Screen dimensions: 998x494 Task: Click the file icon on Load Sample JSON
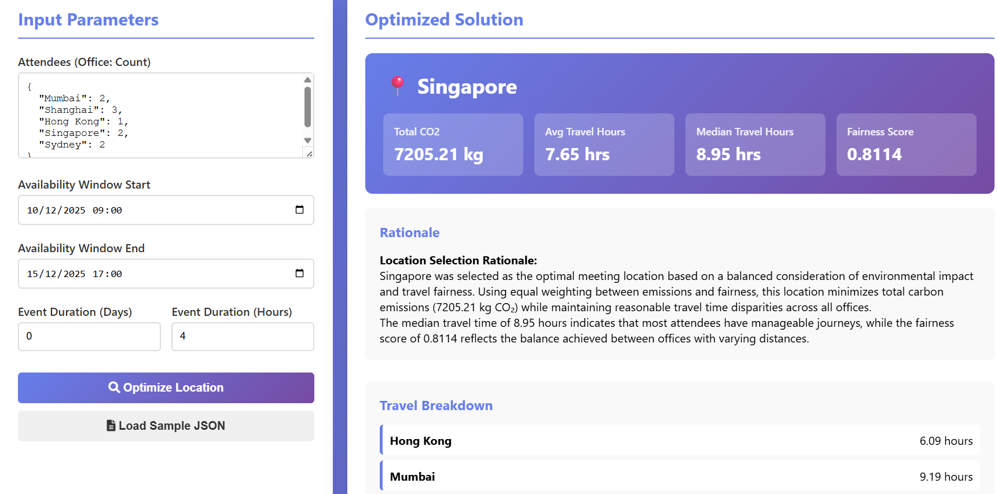pos(111,426)
